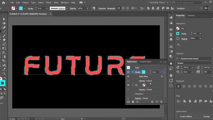Toggle bottom Opacity row visibility

pyautogui.click(x=128, y=98)
